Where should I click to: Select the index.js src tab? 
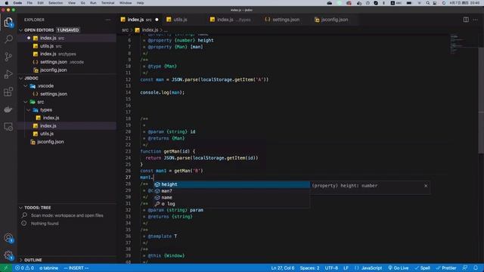click(x=139, y=20)
